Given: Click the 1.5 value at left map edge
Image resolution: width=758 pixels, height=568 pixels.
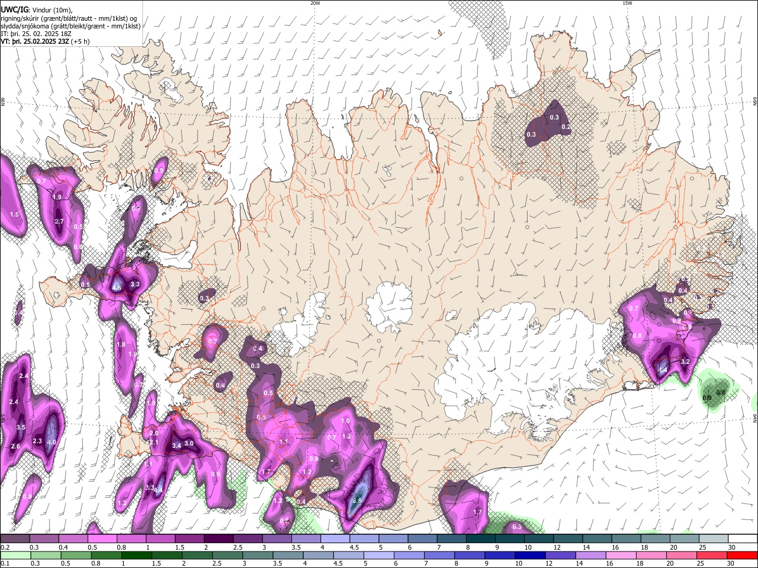Looking at the screenshot, I should coord(15,214).
